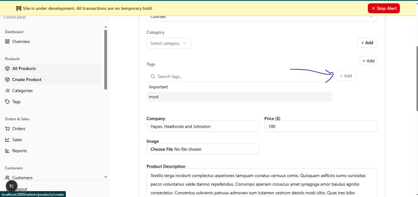Open the Select category dropdown
The width and height of the screenshot is (418, 197).
tap(169, 43)
